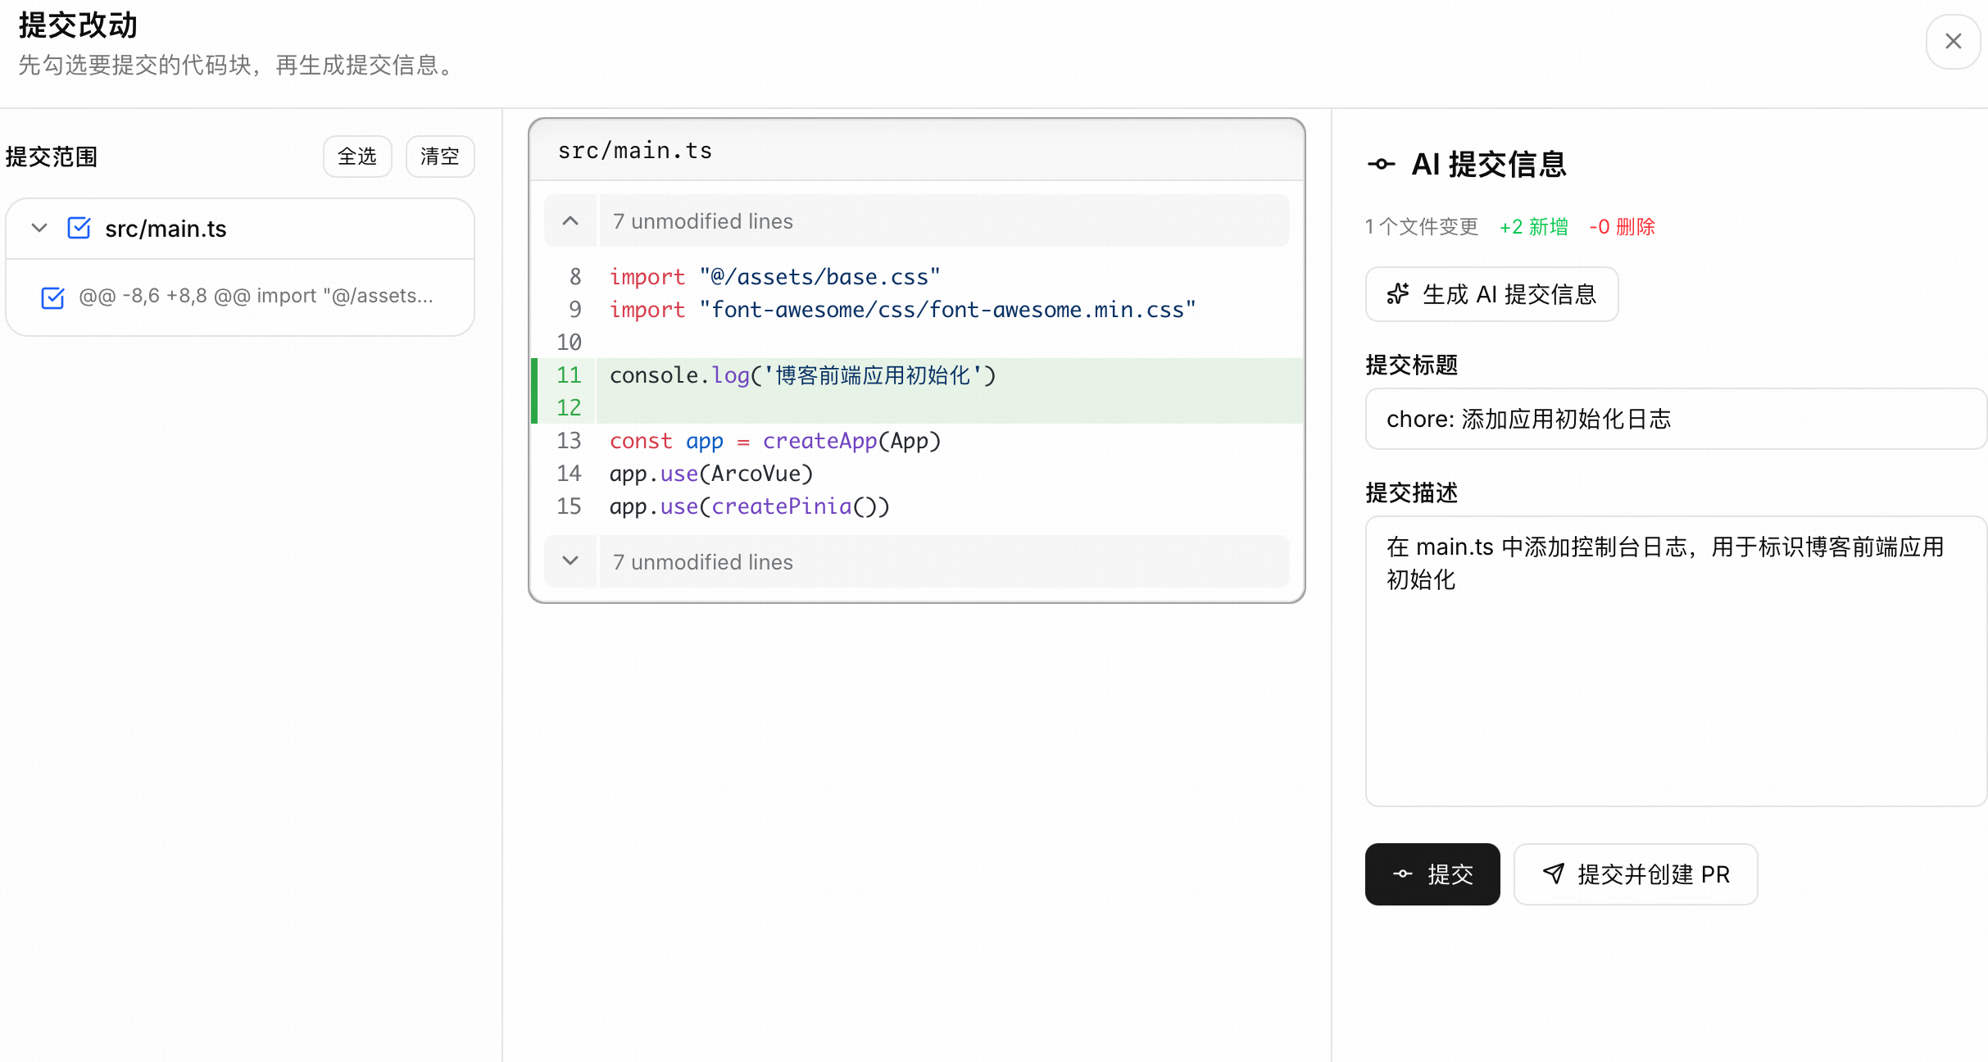Click the commit icon inside black 提交 button
This screenshot has width=1988, height=1062.
coord(1403,874)
